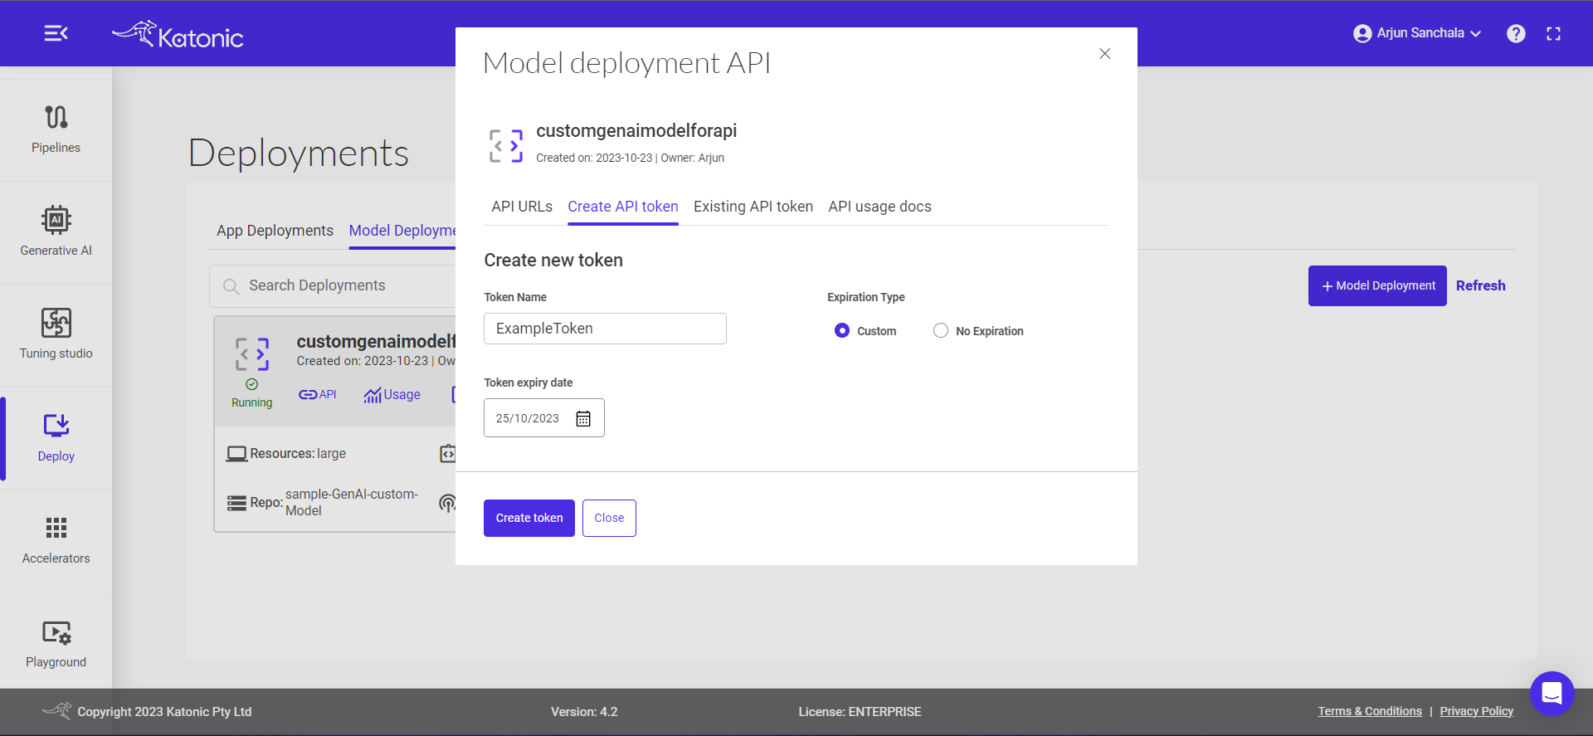Open the chat support bubble
Image resolution: width=1593 pixels, height=736 pixels.
1552,693
